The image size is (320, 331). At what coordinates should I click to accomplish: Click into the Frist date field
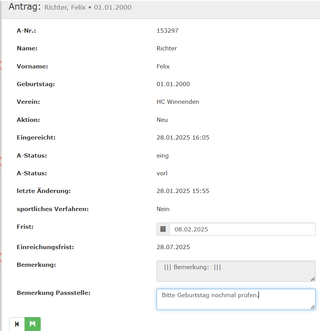coord(242,229)
